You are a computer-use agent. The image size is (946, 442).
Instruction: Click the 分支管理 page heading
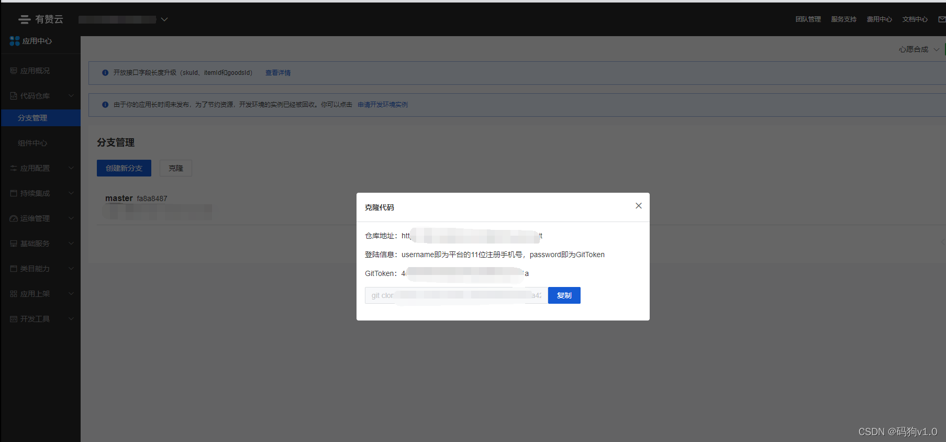click(116, 142)
